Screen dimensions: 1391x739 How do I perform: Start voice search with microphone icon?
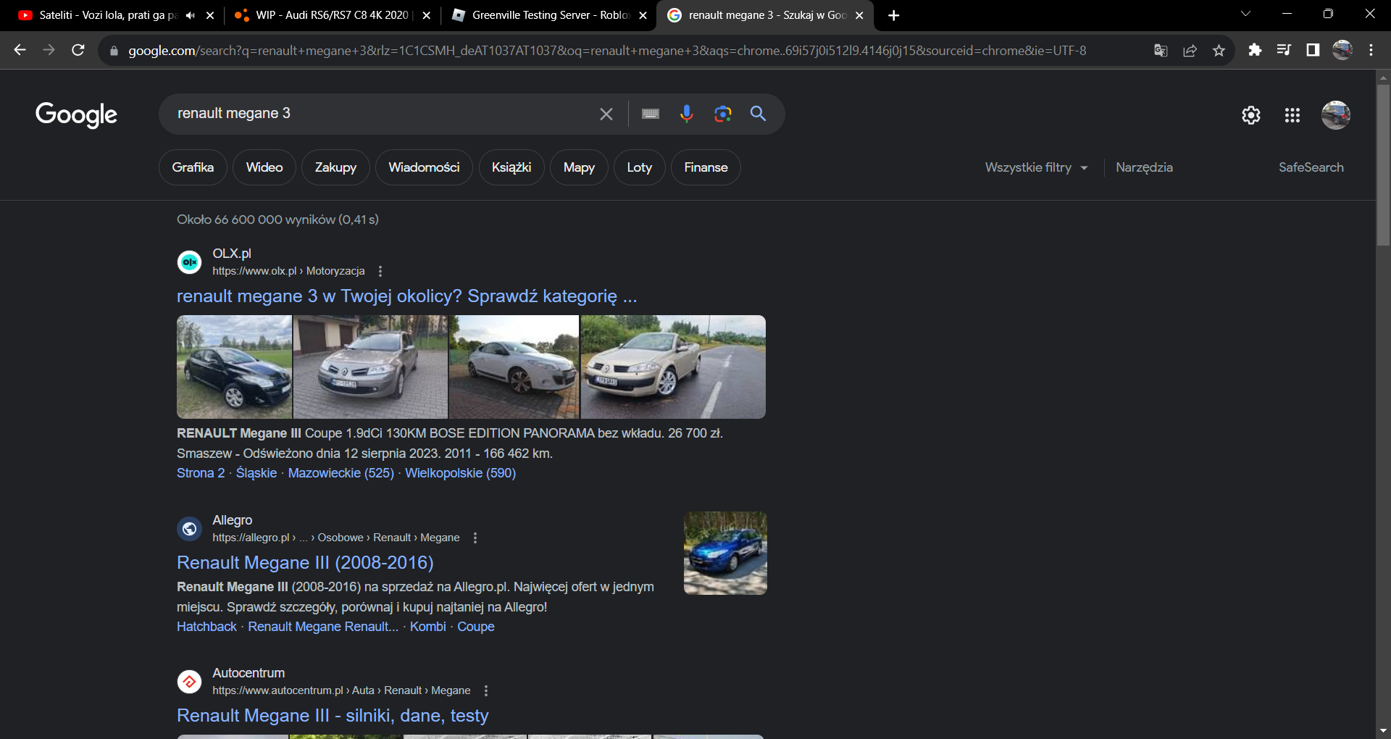click(687, 114)
